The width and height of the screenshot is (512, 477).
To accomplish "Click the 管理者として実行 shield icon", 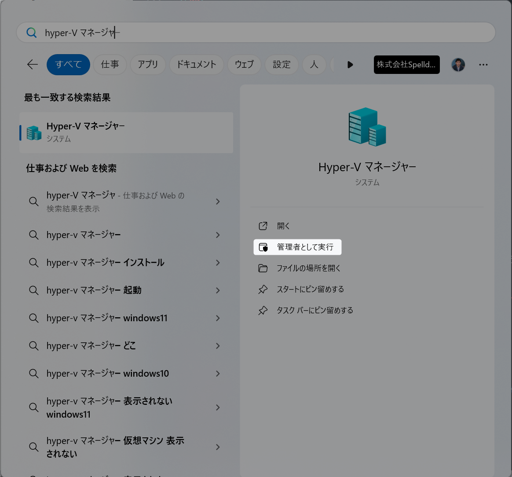I will pyautogui.click(x=263, y=247).
